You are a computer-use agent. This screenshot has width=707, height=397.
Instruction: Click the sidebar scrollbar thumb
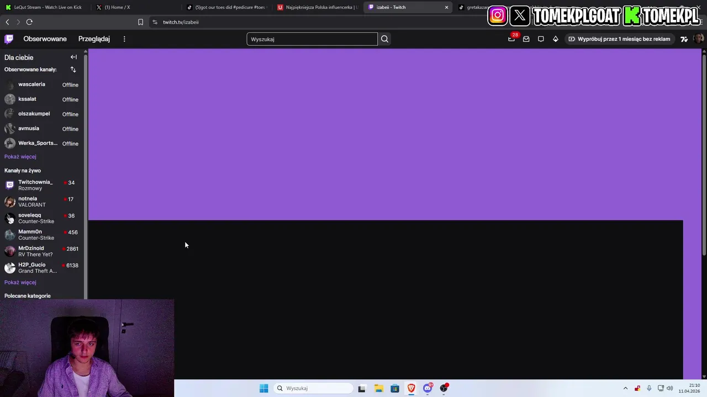(x=86, y=176)
